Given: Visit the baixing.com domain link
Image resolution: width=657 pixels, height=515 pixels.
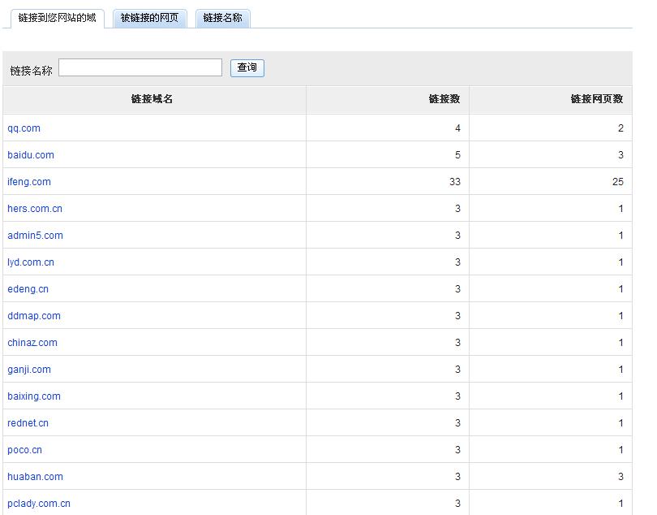Looking at the screenshot, I should tap(34, 396).
